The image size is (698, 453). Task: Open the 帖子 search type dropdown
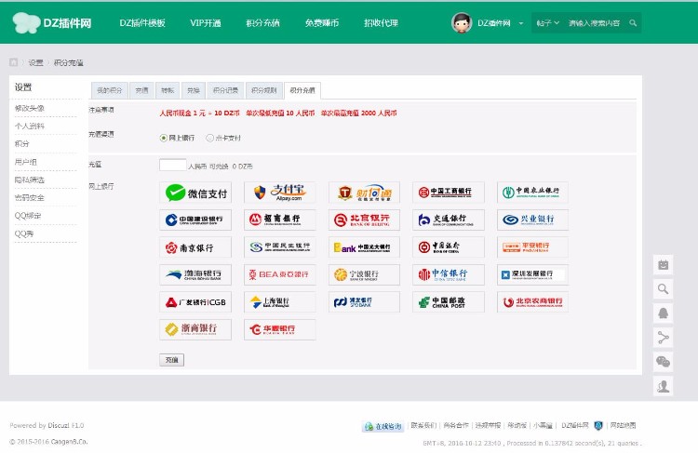click(547, 23)
